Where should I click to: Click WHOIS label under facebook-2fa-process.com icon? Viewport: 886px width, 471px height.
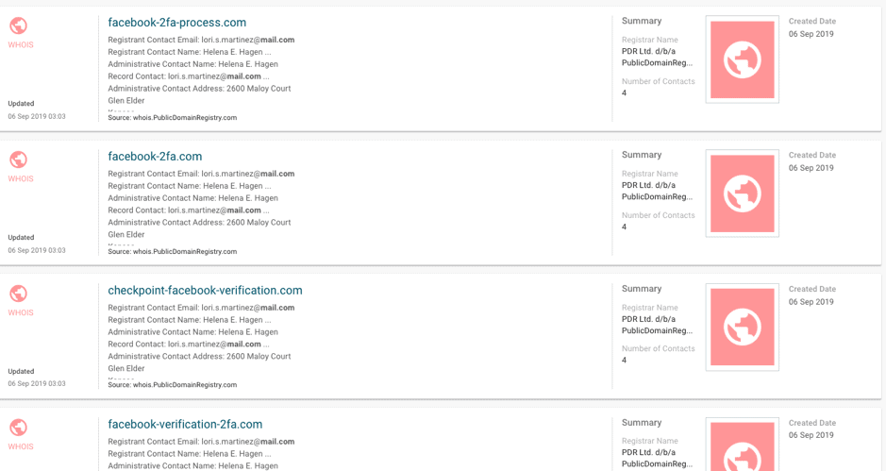click(21, 44)
